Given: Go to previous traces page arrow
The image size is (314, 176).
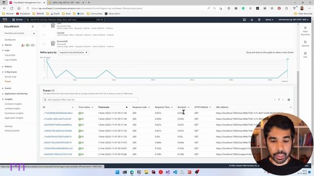Looking at the screenshot, I should (275, 100).
